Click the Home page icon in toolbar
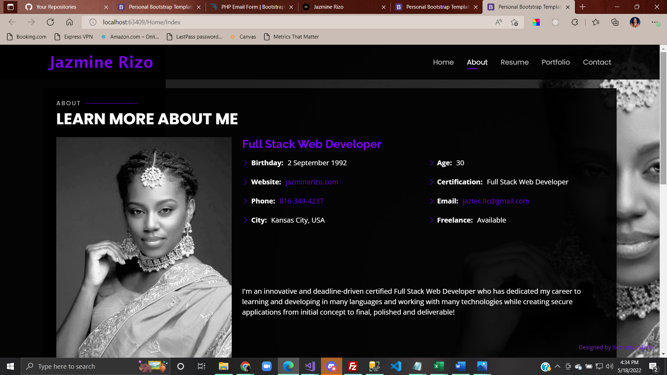 pyautogui.click(x=69, y=22)
